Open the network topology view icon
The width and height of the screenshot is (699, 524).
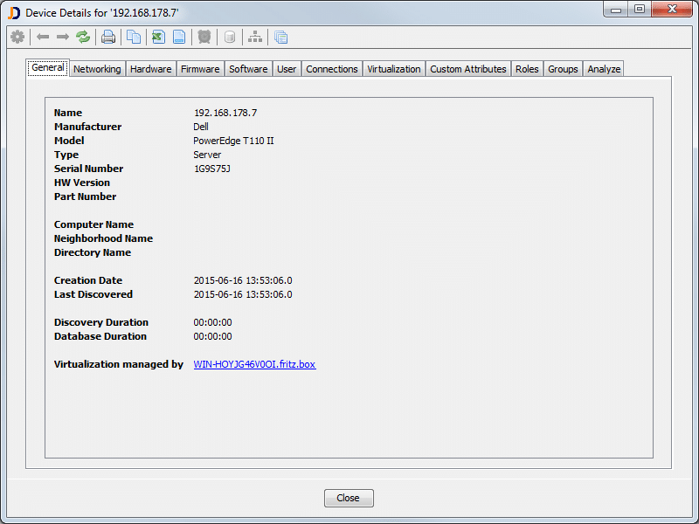point(254,37)
